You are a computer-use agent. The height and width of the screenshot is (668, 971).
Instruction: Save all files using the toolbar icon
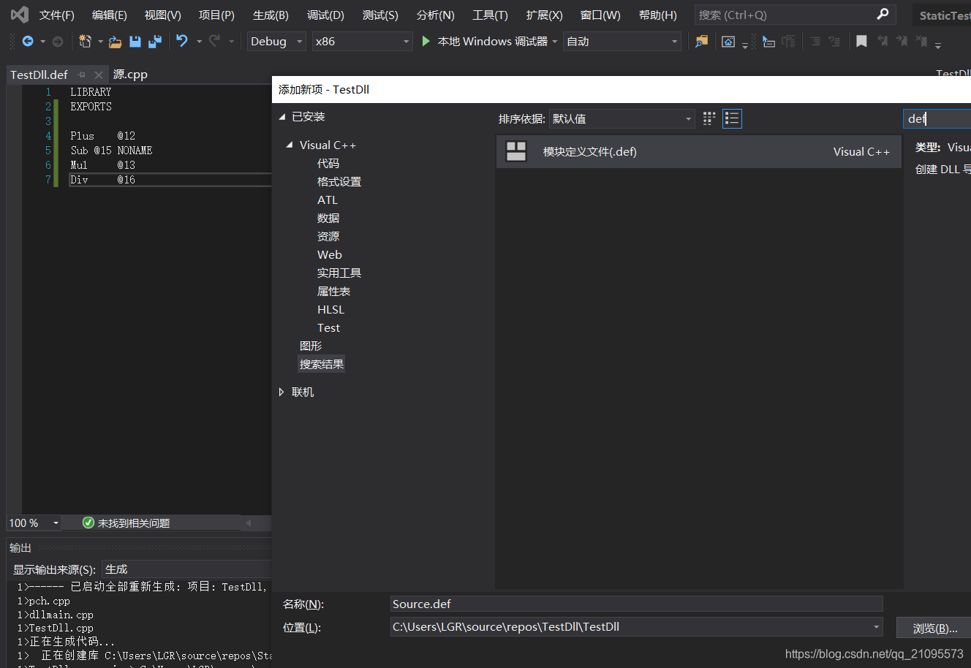pyautogui.click(x=154, y=42)
